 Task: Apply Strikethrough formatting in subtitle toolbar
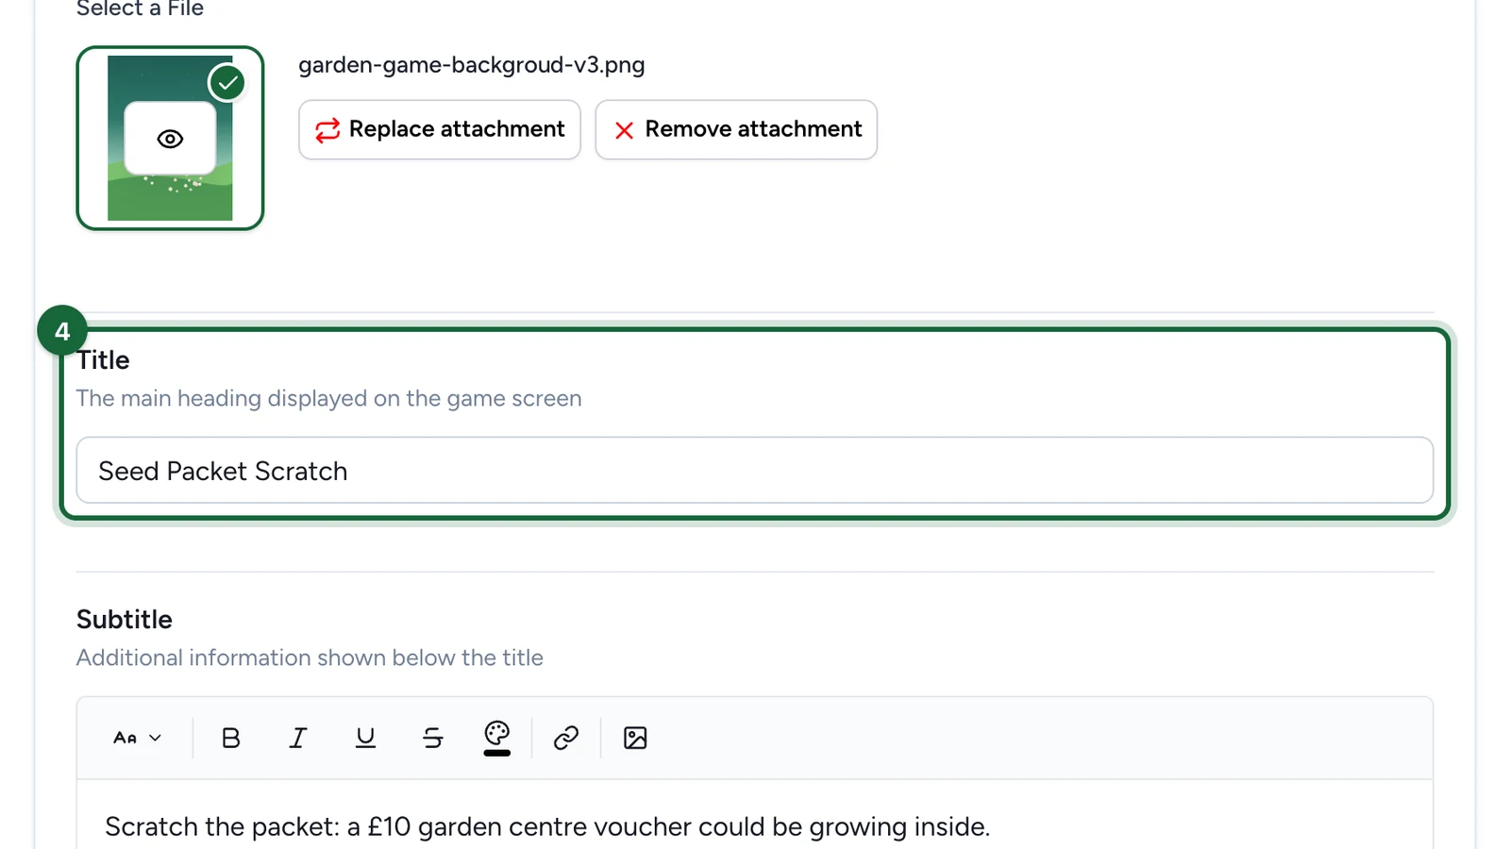[433, 738]
